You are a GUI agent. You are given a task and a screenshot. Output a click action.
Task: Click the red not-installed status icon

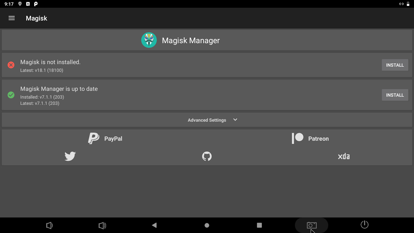click(x=11, y=65)
